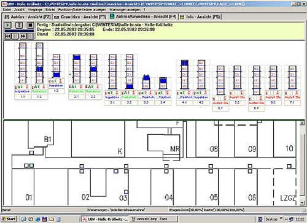Select the Info - Ansicht [F5] tab
The height and width of the screenshot is (223, 307).
pos(200,17)
